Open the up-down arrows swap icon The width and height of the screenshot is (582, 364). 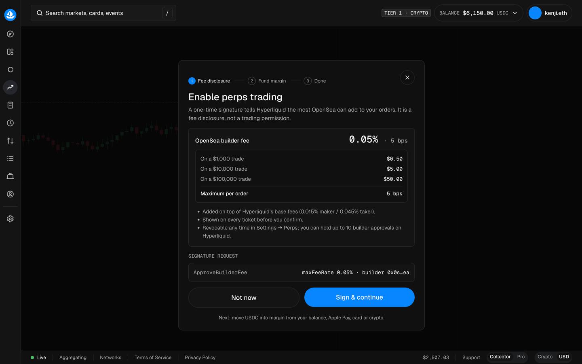coord(11,141)
